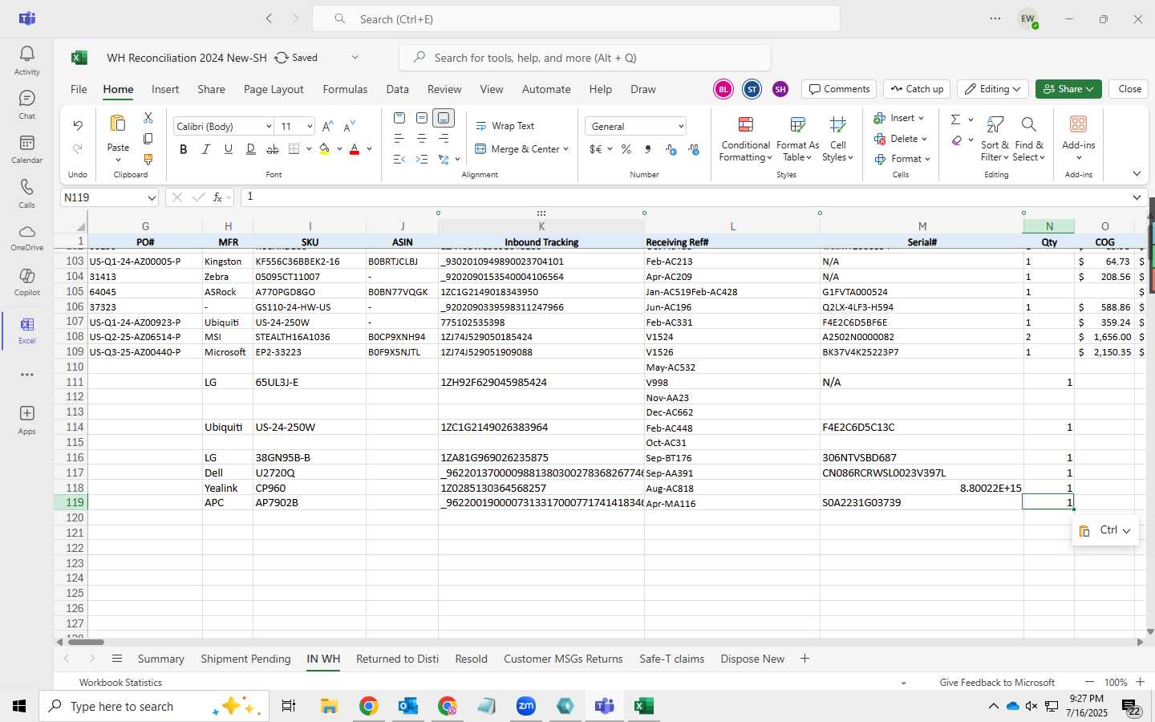The width and height of the screenshot is (1155, 722).
Task: Click the Percent style icon
Action: [x=626, y=149]
